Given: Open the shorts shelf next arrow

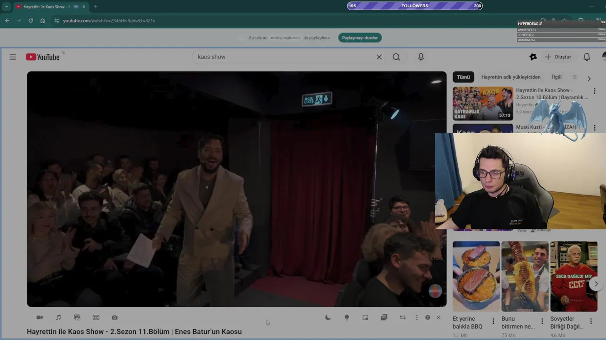Looking at the screenshot, I should [596, 284].
